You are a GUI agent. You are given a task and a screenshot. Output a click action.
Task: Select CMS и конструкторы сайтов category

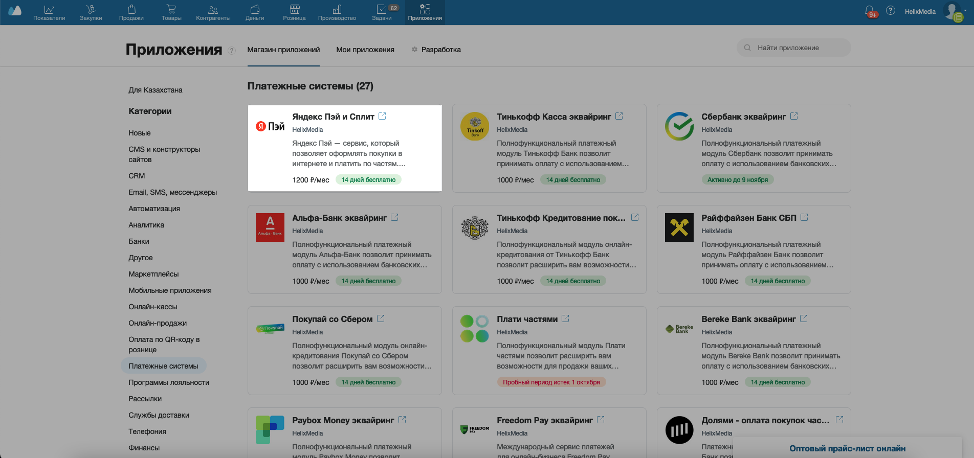point(164,154)
